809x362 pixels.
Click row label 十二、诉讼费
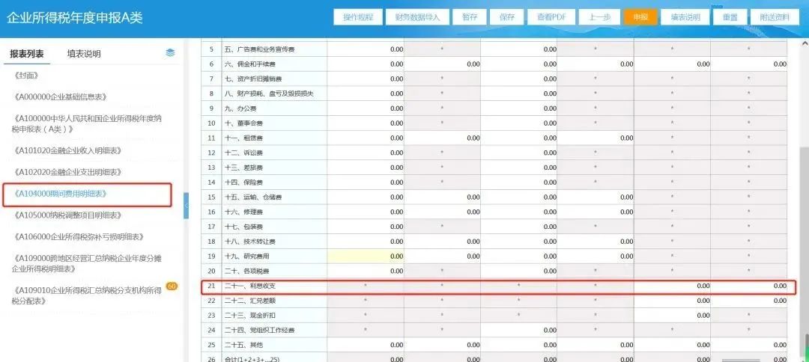point(243,153)
